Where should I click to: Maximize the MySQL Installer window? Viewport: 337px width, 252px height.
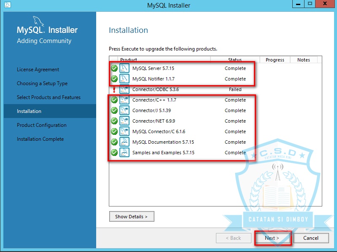point(310,4)
